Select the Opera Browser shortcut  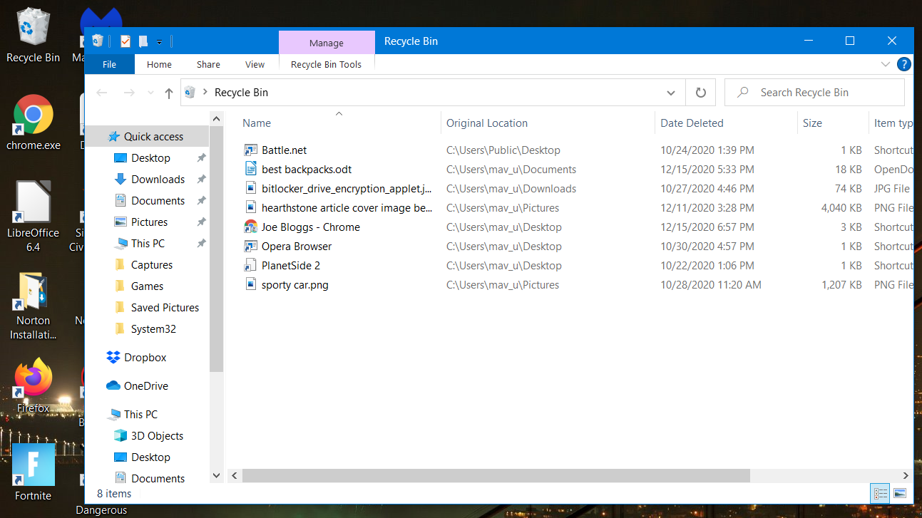tap(297, 247)
